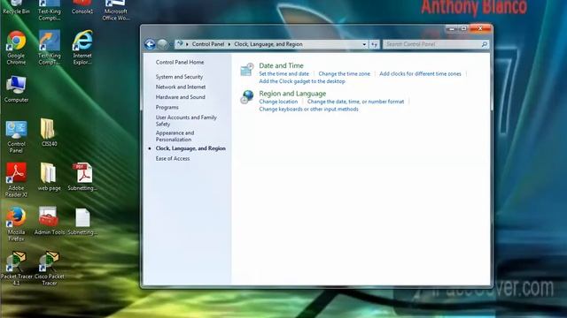Open Ease of Access category
Viewport: 567px width, 318px height.
173,158
